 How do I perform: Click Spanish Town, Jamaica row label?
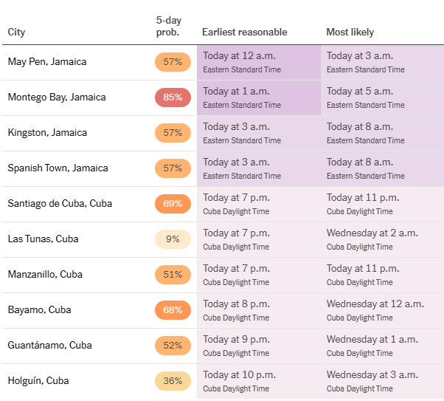point(58,168)
